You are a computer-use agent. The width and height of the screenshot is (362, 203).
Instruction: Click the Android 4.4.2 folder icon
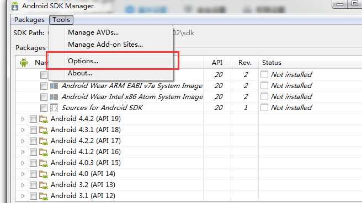(44, 119)
